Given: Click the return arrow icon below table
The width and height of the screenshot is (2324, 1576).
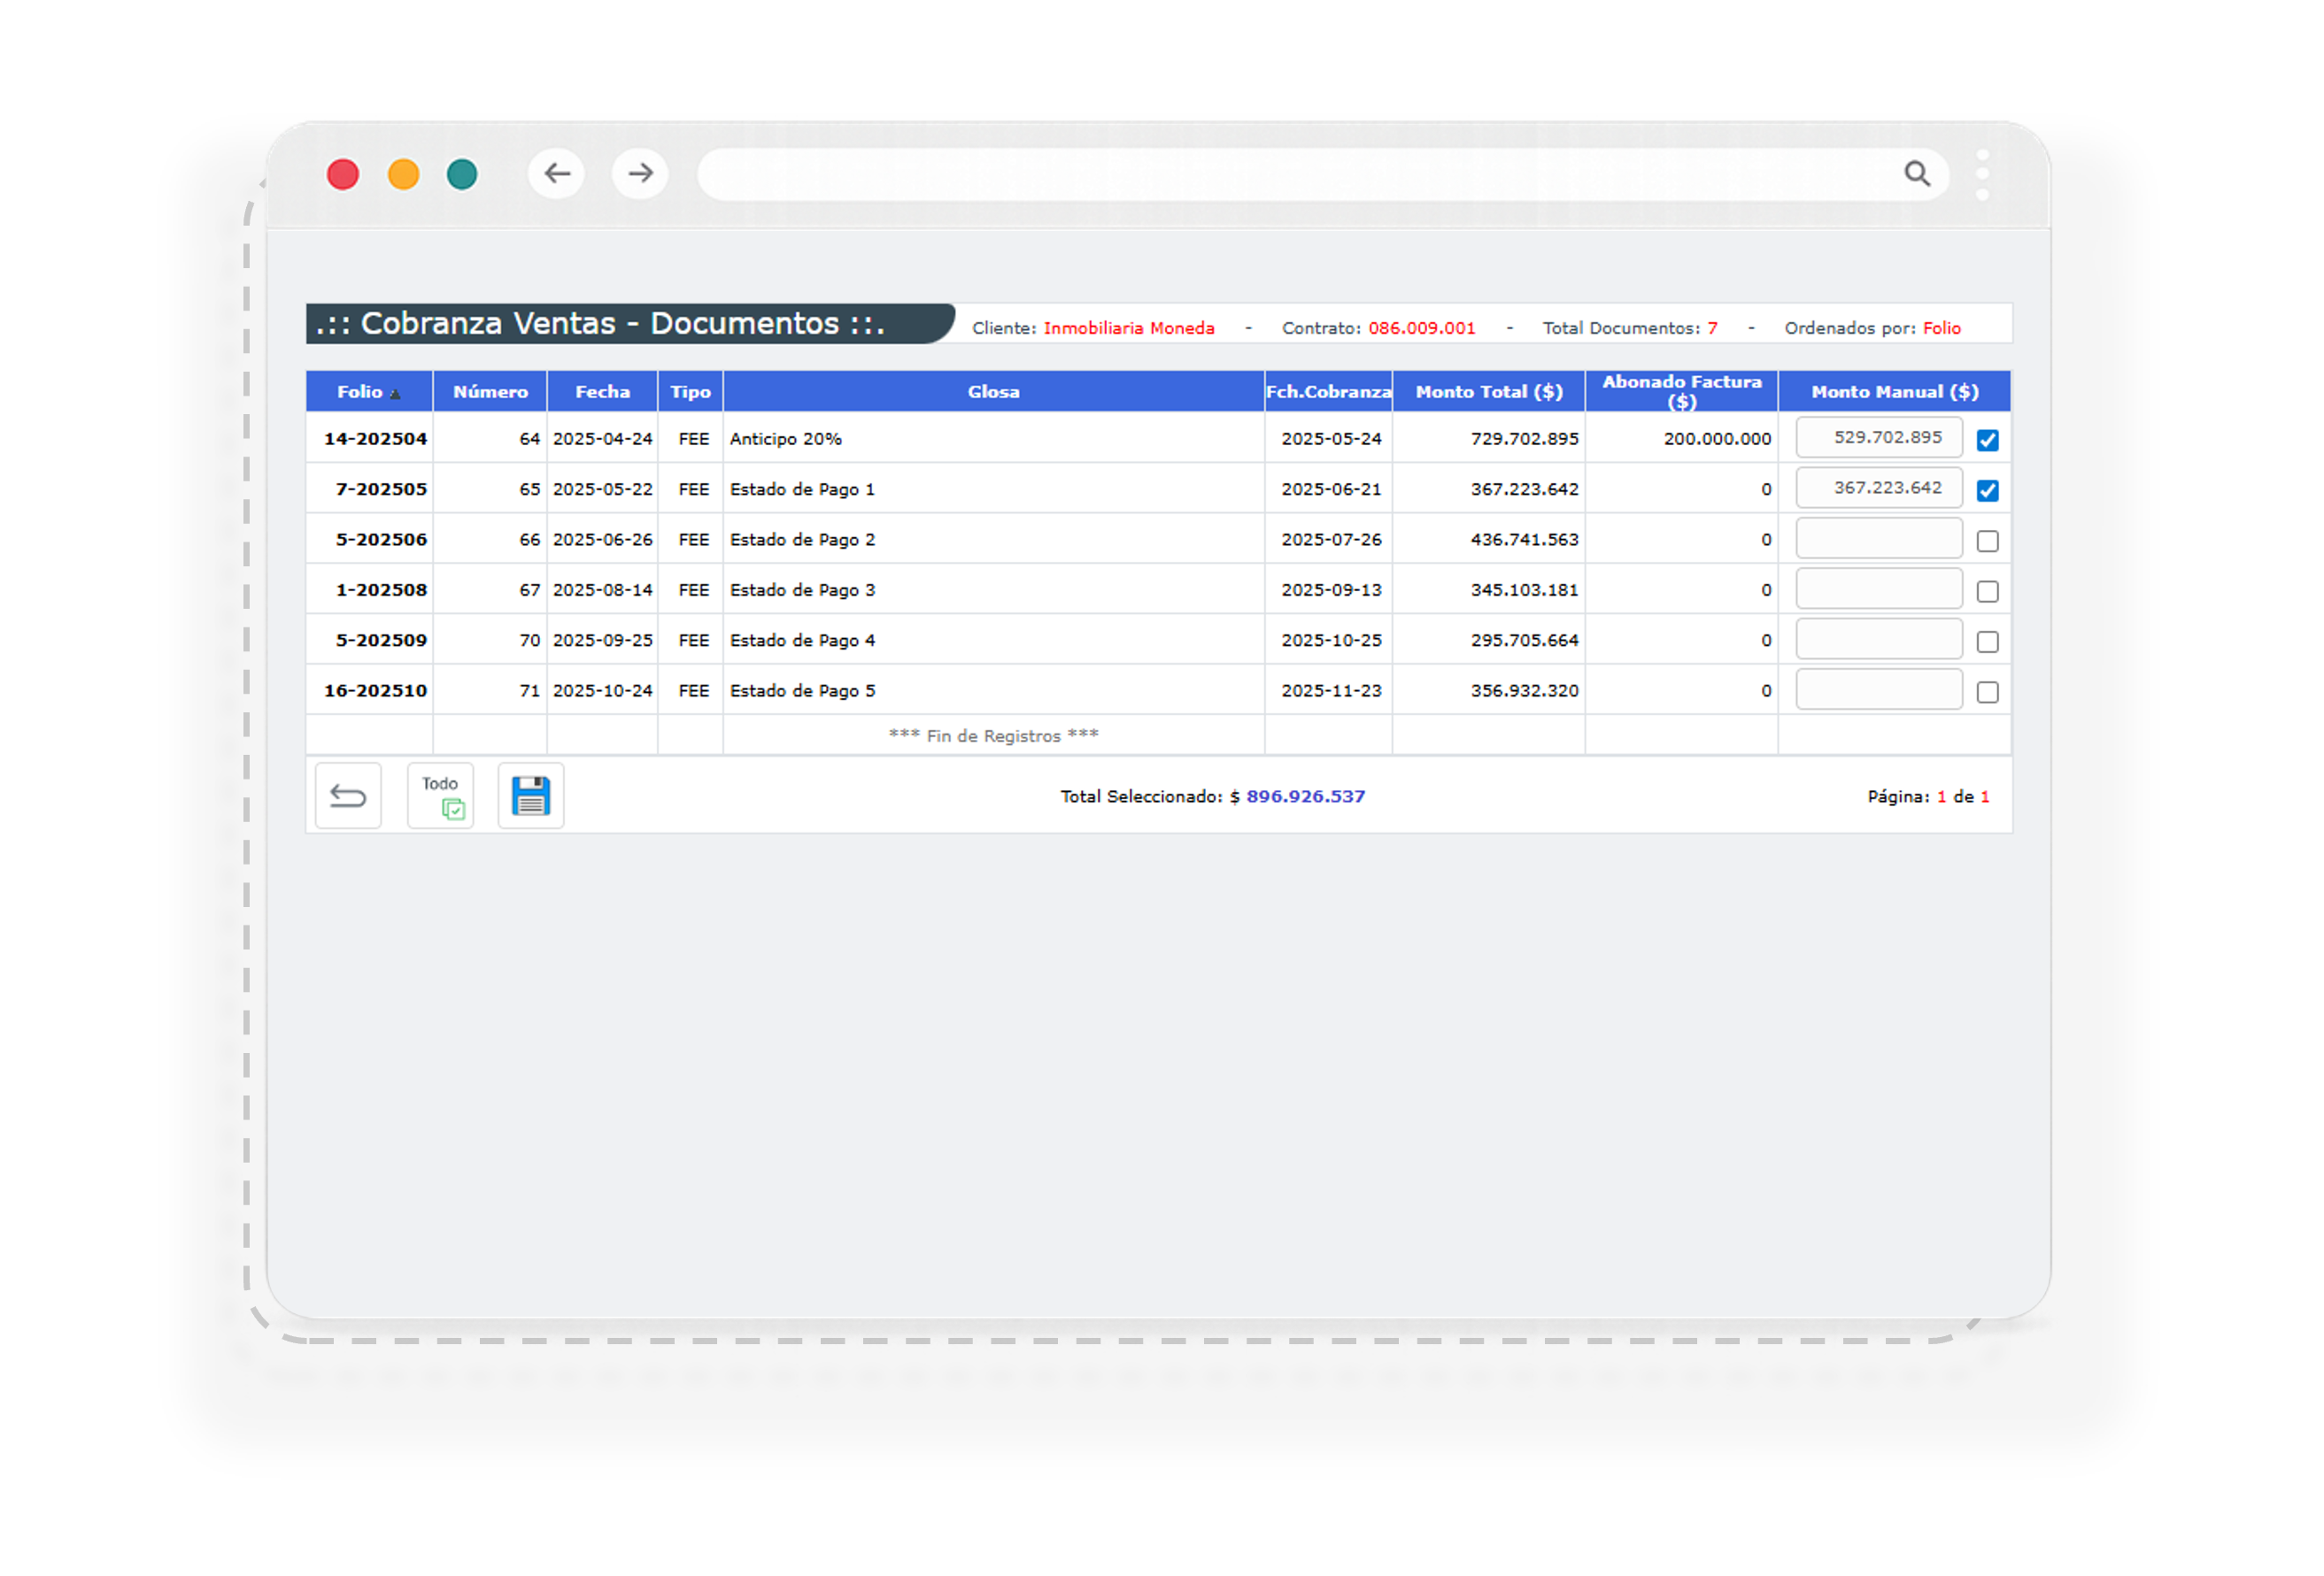Looking at the screenshot, I should click(x=348, y=796).
